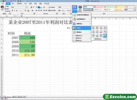Open Top/Bottom Rules submenu item
The image size is (137, 100).
tap(82, 19)
